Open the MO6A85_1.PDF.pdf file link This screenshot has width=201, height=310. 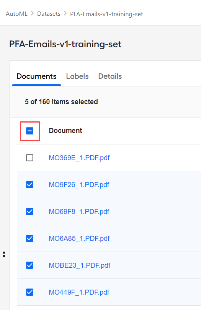(x=79, y=239)
